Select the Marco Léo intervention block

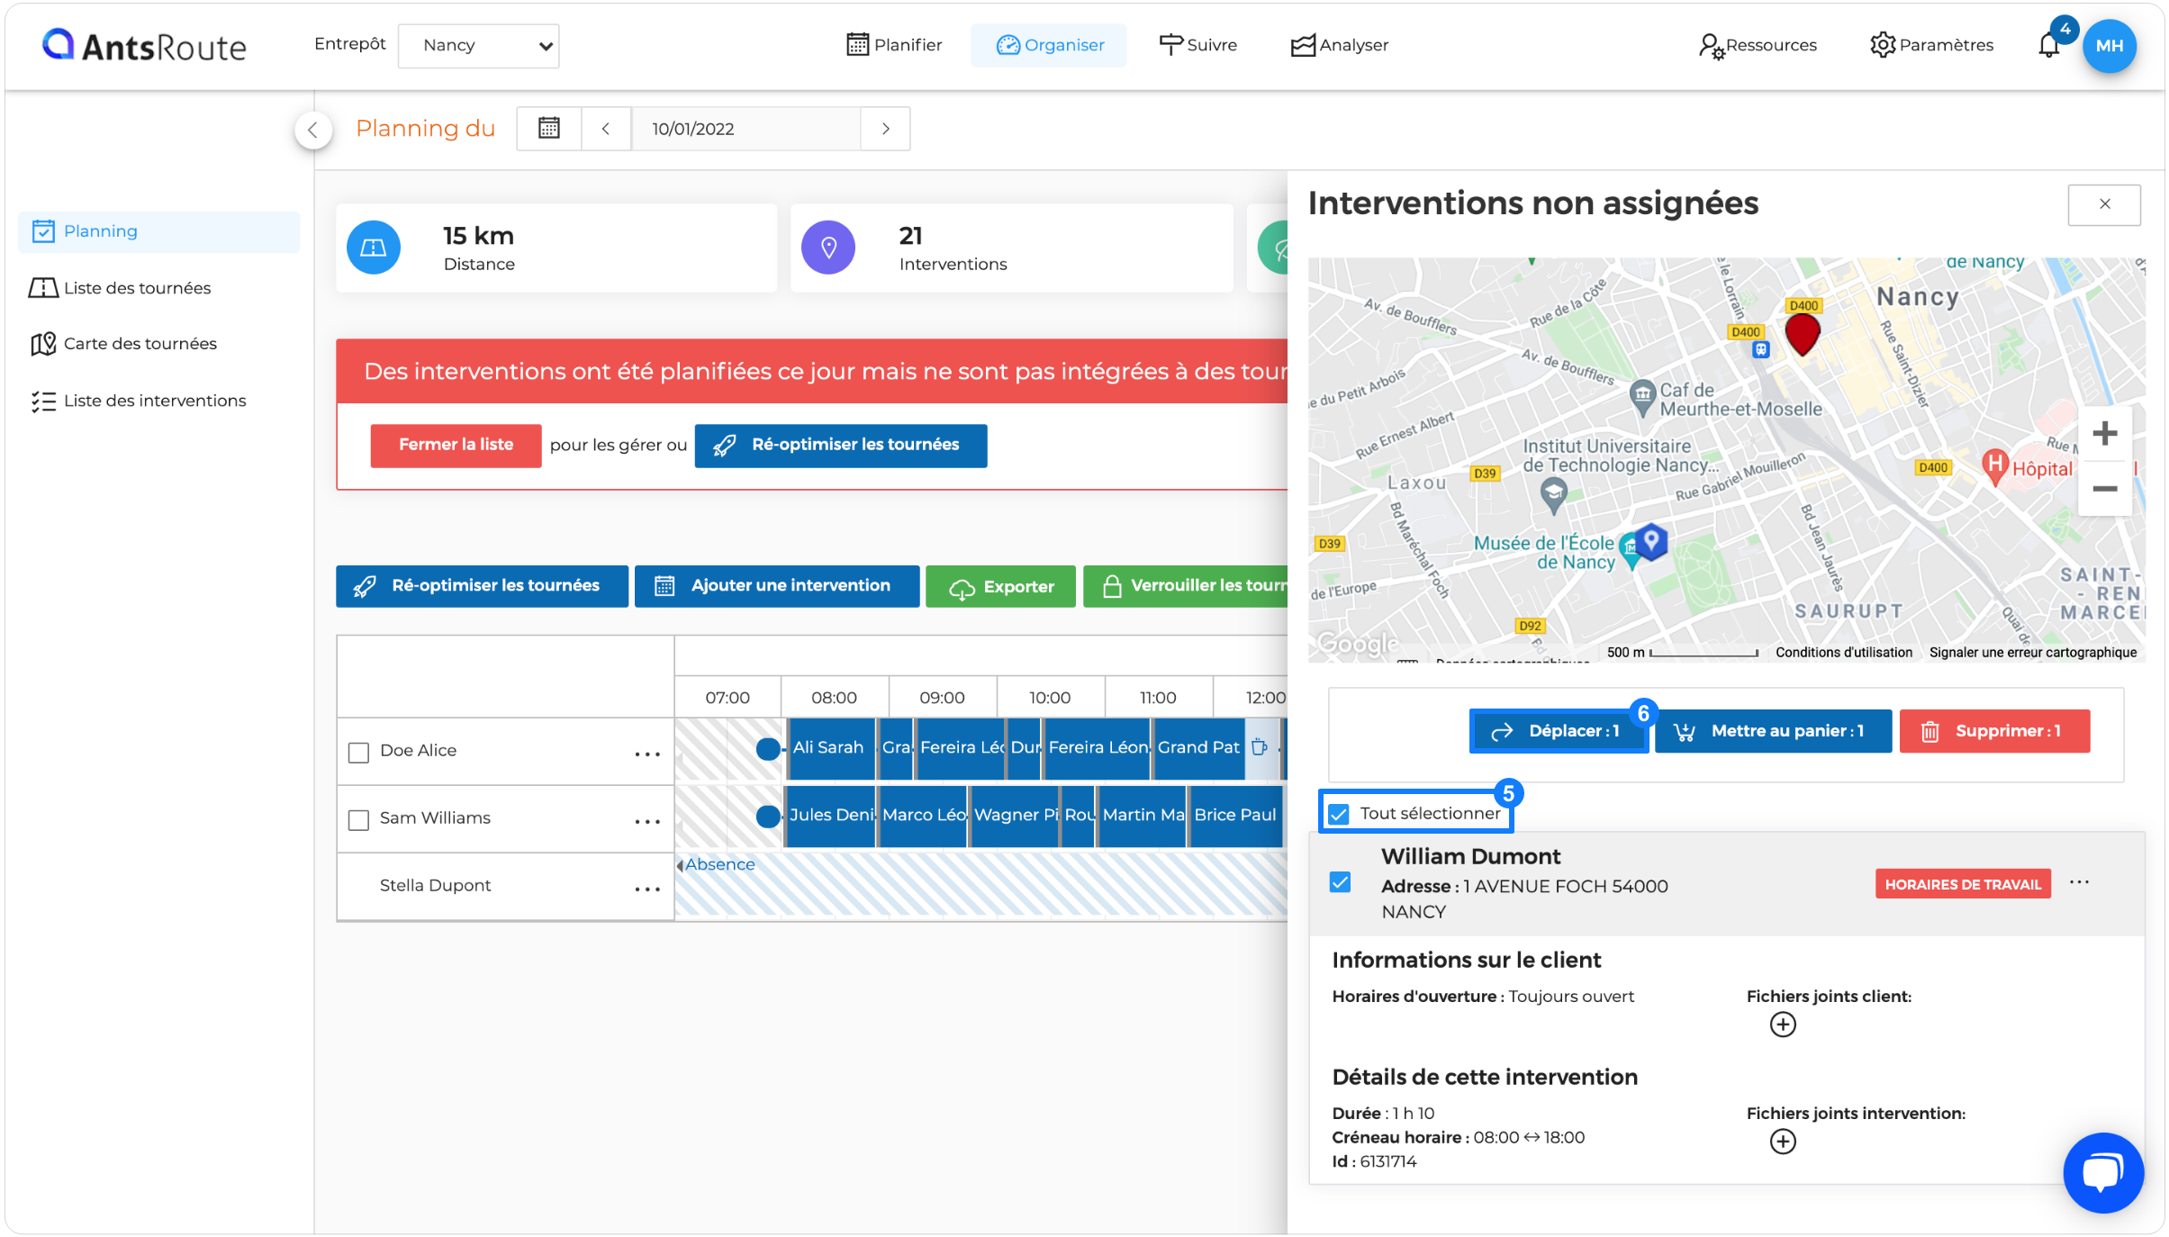(923, 815)
